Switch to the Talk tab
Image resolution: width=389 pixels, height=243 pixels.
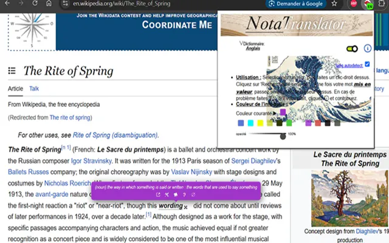pos(34,89)
